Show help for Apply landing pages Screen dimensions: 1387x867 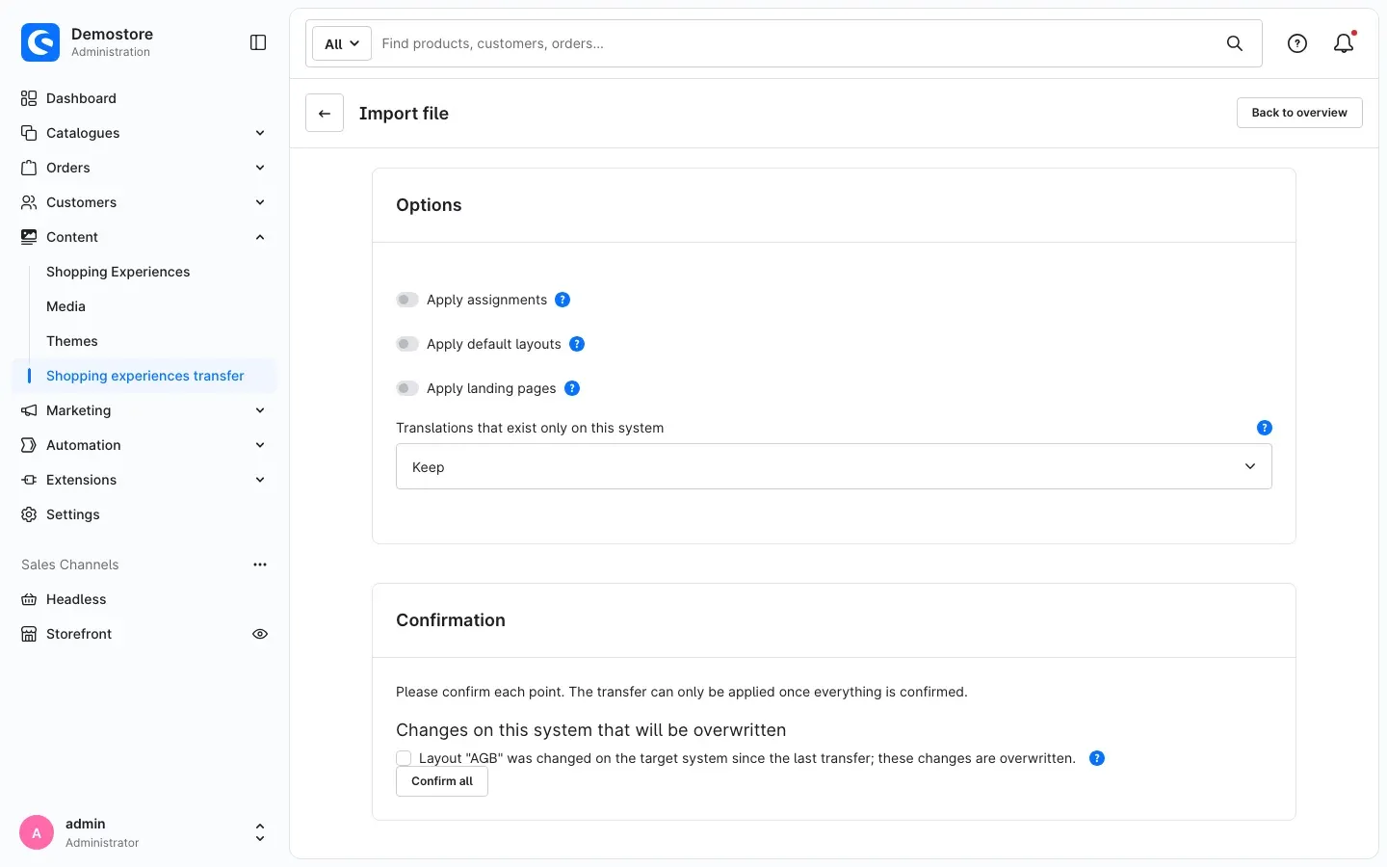[572, 388]
